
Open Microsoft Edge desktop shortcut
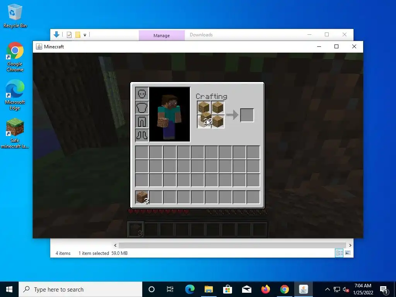(x=15, y=95)
